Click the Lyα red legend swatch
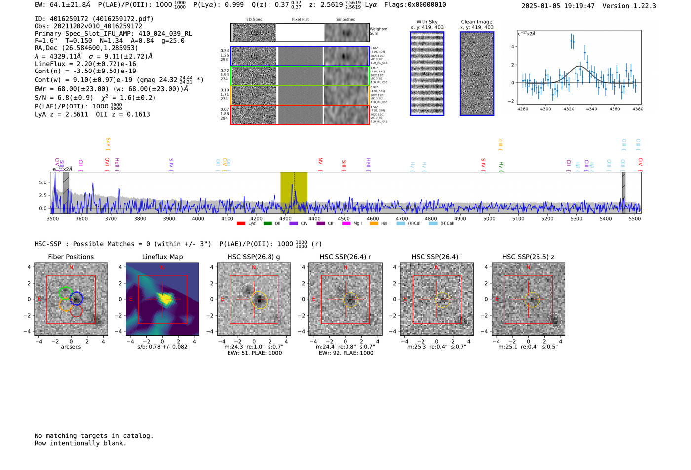Screen dimensions: 691x470 coord(241,223)
